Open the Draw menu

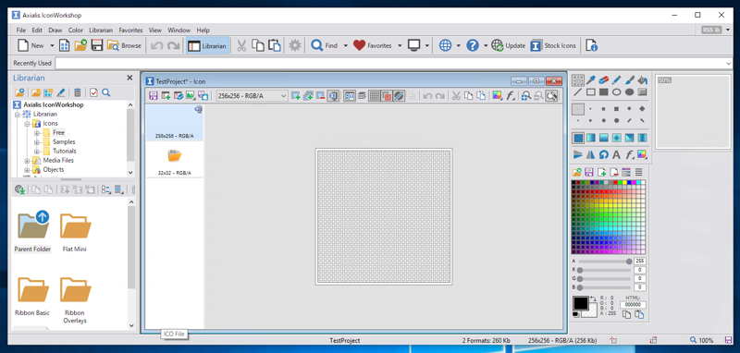tap(55, 30)
